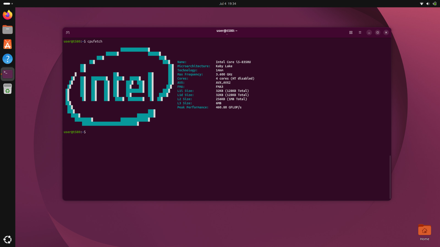Open the Help icon in dock
The image size is (440, 247).
point(8,59)
